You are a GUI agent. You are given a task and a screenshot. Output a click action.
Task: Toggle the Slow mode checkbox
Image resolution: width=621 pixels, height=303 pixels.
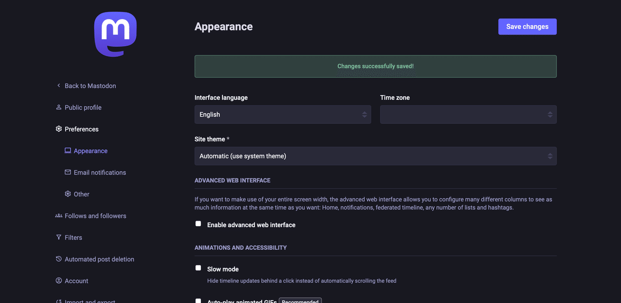click(198, 268)
